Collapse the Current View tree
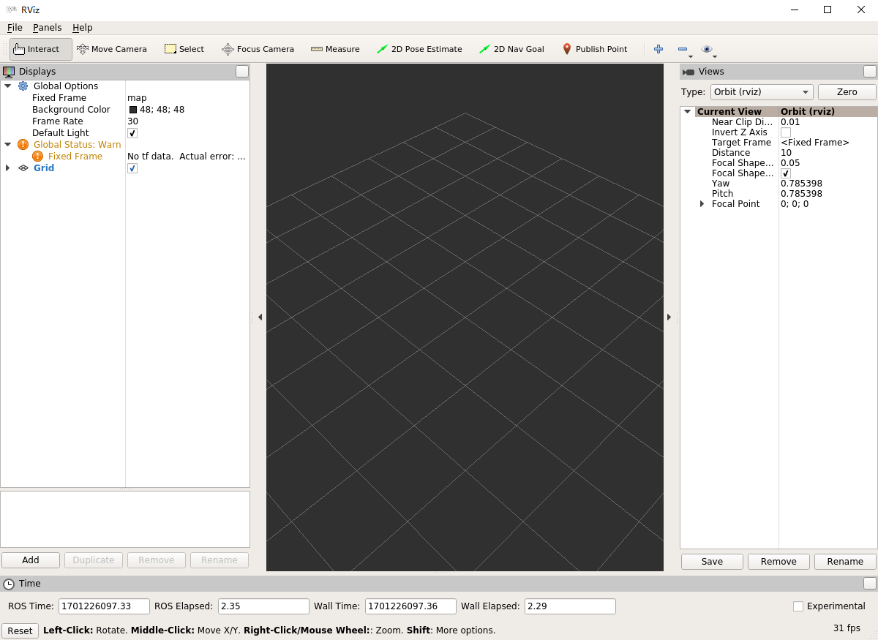Screen dimensions: 878x640 (687, 112)
